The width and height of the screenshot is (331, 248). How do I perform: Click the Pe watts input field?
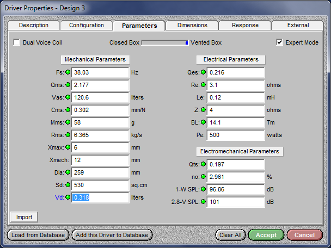(236, 135)
